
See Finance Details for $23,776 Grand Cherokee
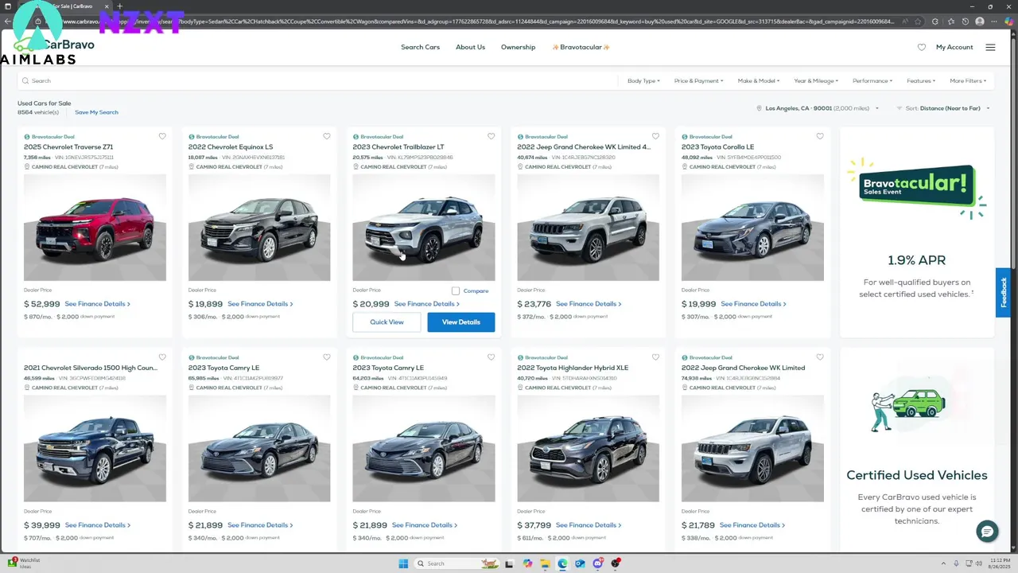[589, 304]
